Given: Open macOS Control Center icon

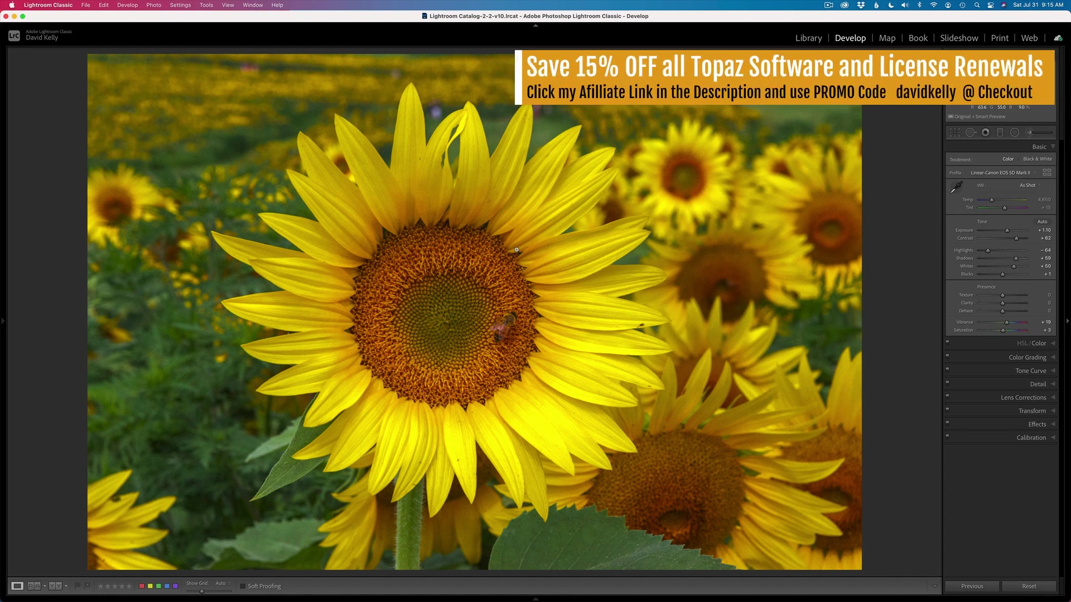Looking at the screenshot, I should (991, 5).
